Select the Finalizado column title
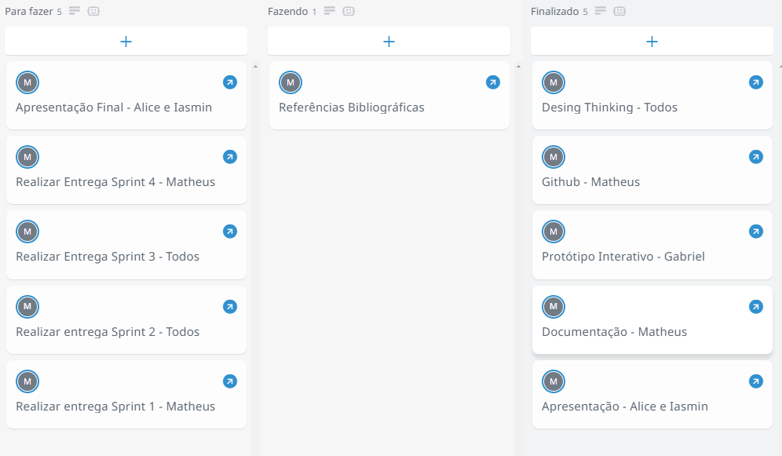Image resolution: width=782 pixels, height=456 pixels. (554, 12)
